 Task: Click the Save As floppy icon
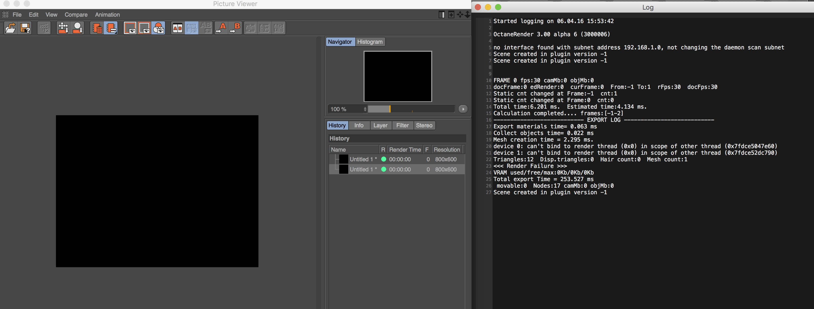coord(25,28)
